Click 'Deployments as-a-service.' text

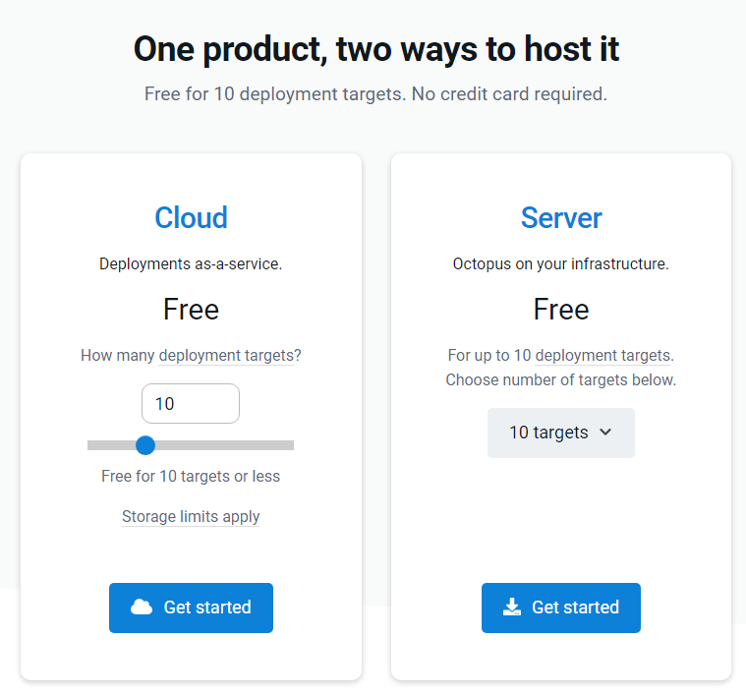click(191, 264)
